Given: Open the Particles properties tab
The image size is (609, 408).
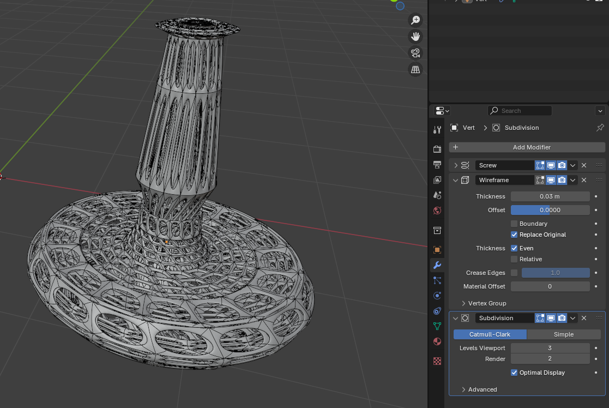Looking at the screenshot, I should coord(437,280).
